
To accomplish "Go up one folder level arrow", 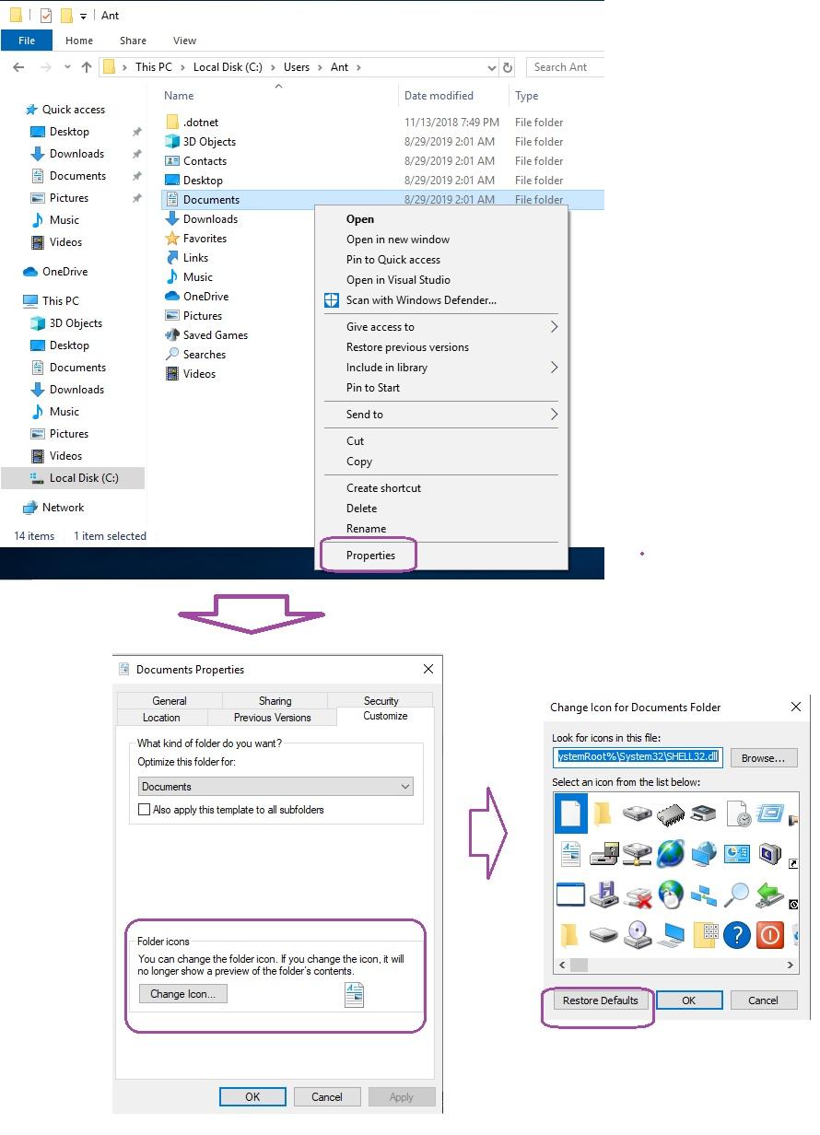I will click(87, 67).
